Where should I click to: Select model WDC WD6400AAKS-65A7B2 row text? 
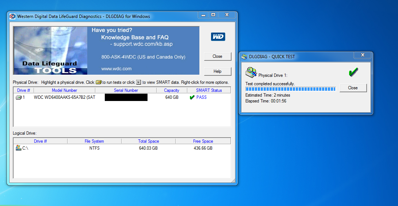click(x=65, y=97)
